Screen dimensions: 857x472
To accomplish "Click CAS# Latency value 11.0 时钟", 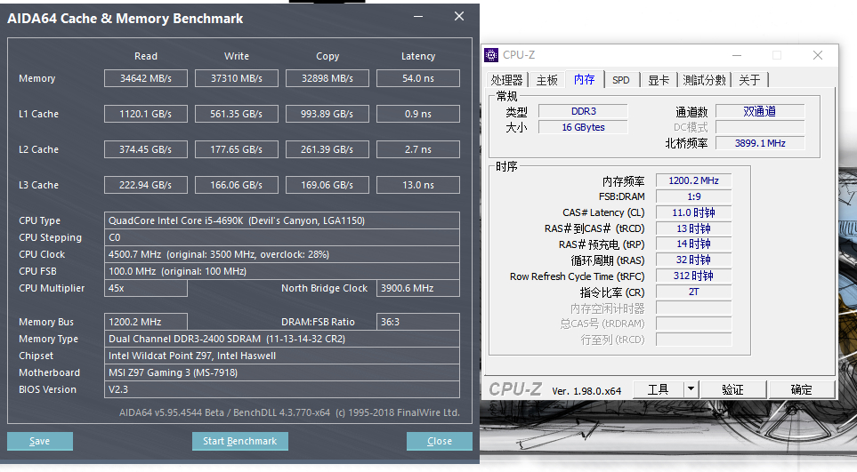I will [693, 212].
